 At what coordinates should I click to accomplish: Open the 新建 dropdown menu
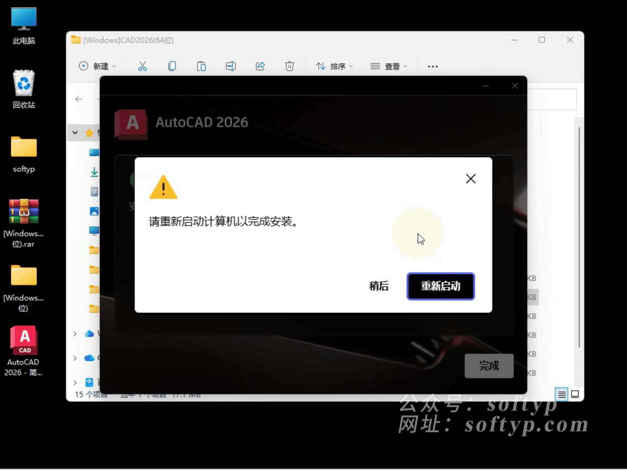98,66
